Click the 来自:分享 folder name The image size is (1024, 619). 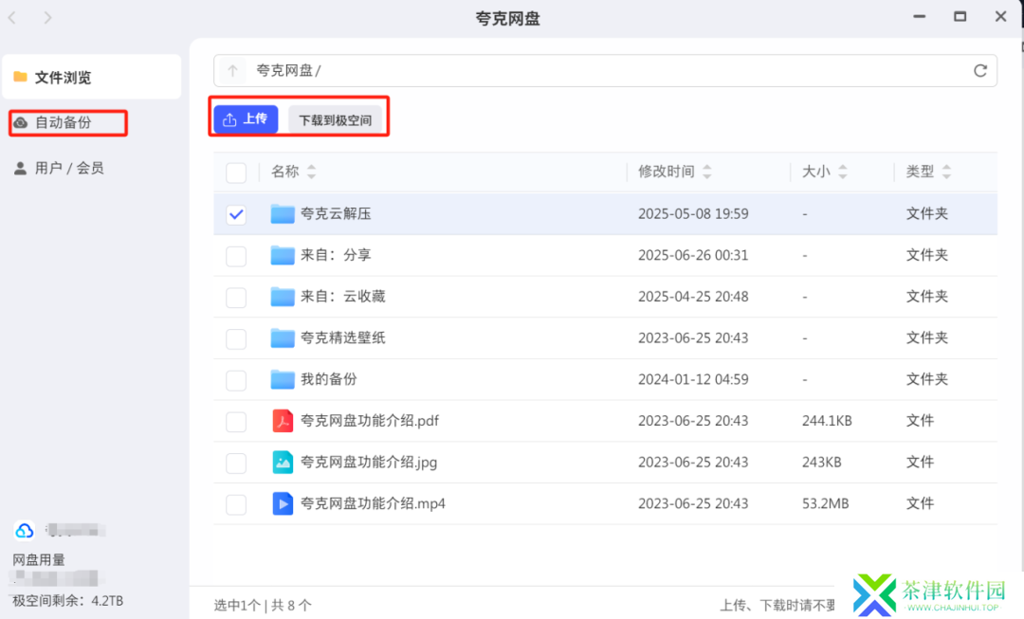click(336, 255)
